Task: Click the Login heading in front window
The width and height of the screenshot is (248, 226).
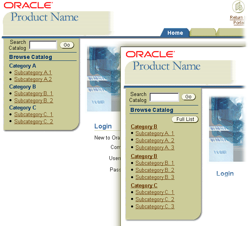Action: coord(225,173)
